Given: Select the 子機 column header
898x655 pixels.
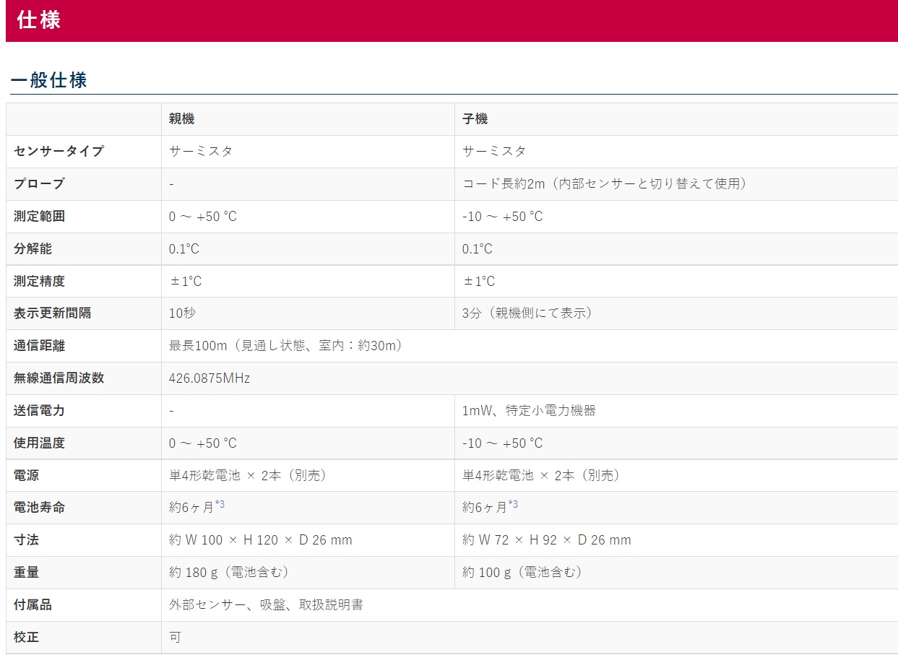Looking at the screenshot, I should tap(475, 119).
